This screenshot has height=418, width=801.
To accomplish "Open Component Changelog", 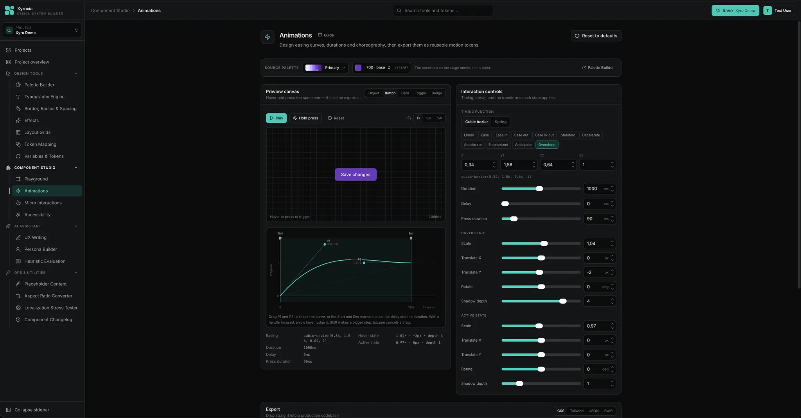I will [x=47, y=320].
